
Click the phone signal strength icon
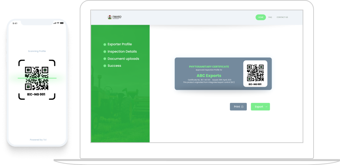point(55,23)
